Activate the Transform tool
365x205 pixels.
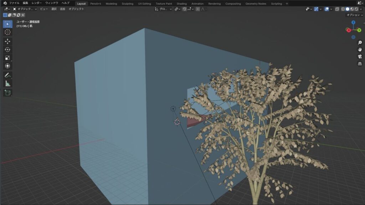7,66
